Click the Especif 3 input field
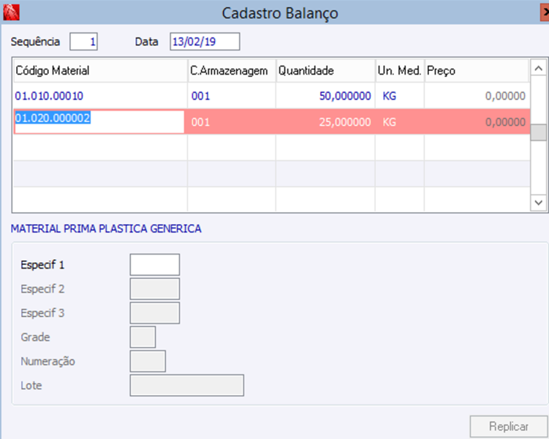 pyautogui.click(x=155, y=313)
